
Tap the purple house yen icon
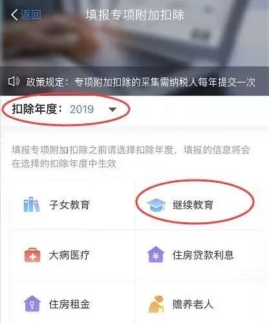click(x=156, y=255)
